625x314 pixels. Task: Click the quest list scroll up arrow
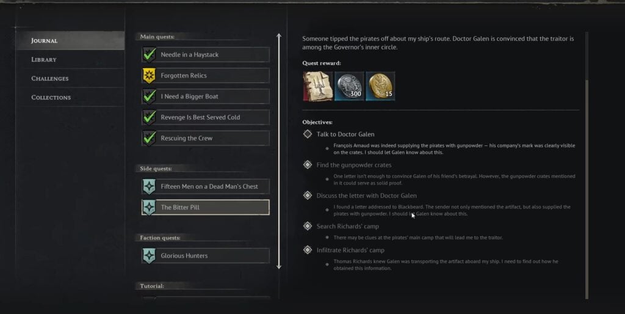279,37
